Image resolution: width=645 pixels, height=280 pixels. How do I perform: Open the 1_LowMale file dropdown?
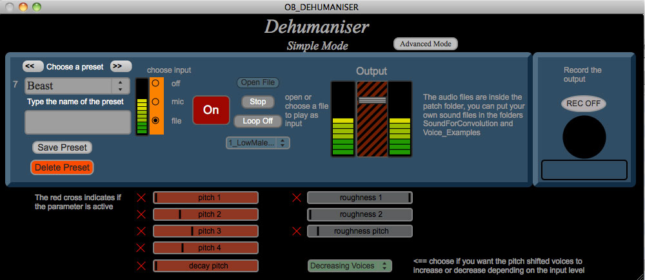pos(257,143)
